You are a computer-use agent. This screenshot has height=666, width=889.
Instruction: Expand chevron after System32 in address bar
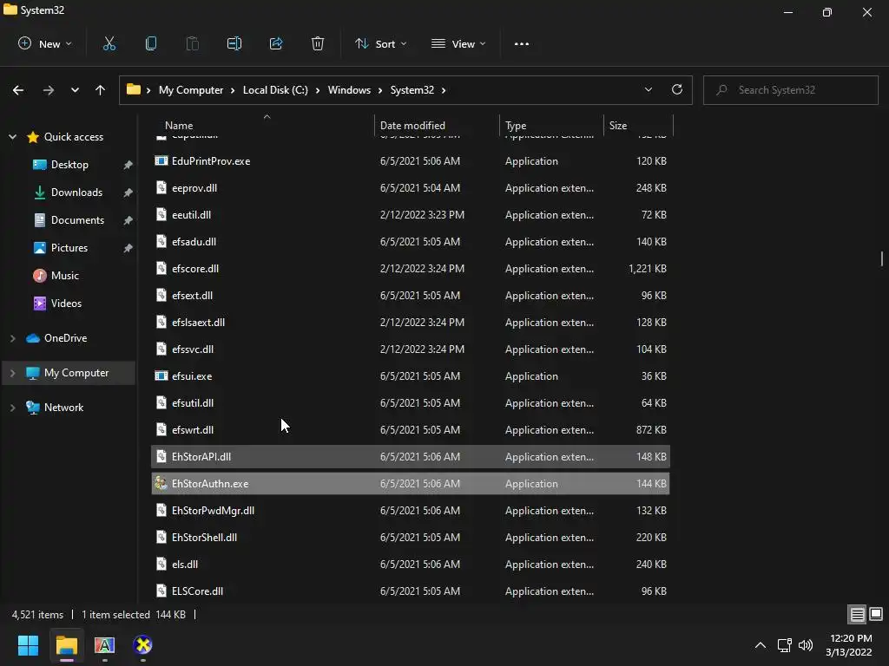444,90
